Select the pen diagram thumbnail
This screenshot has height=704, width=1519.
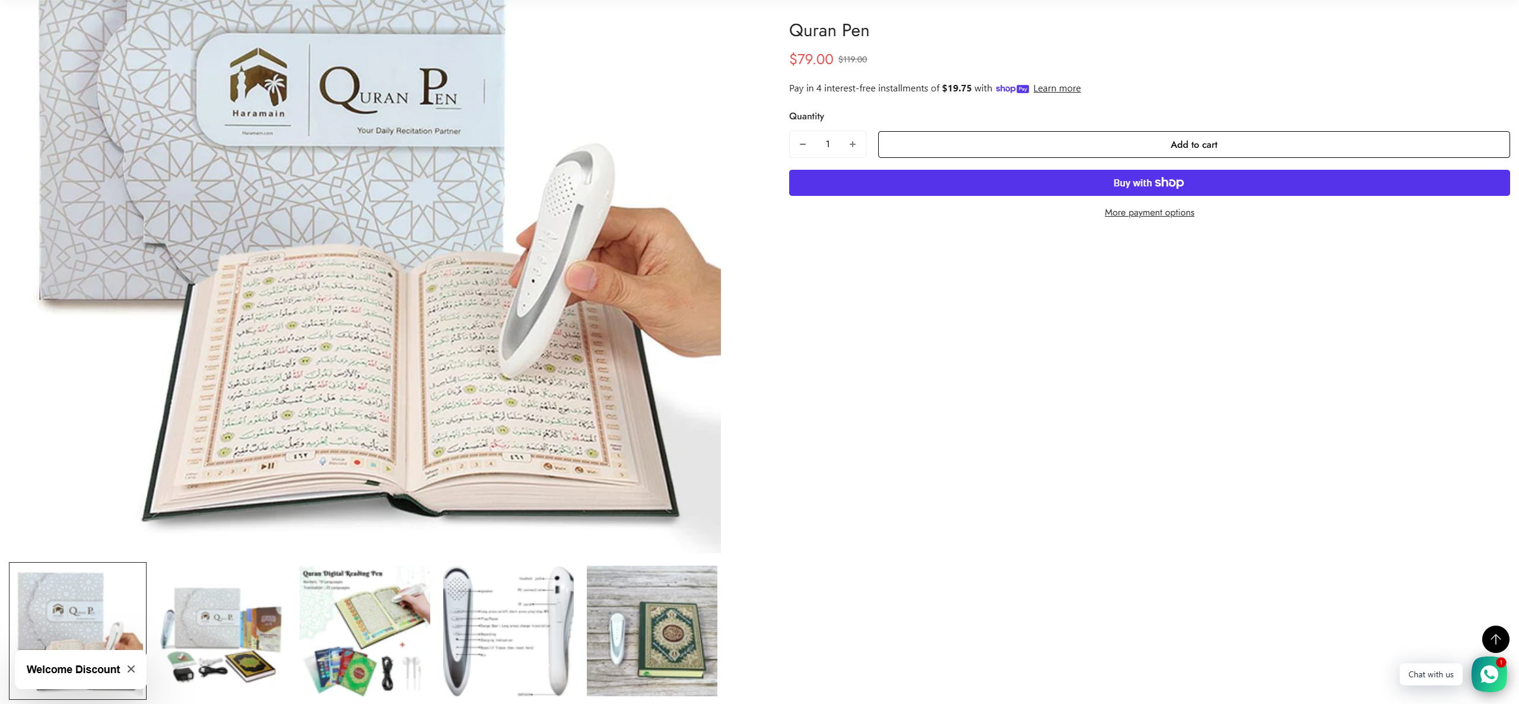[x=509, y=631]
